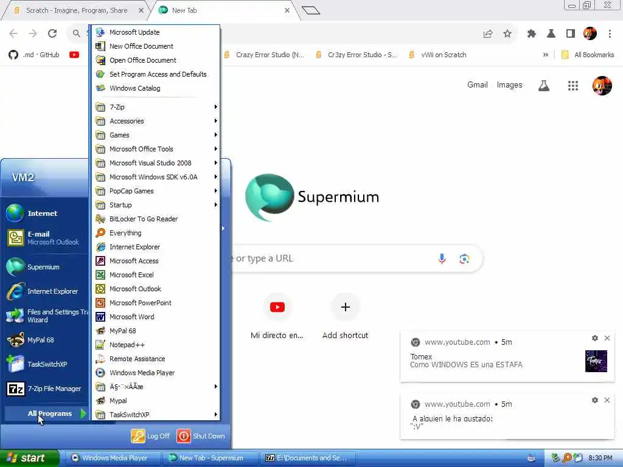Open Microsoft Excel

pos(156,275)
